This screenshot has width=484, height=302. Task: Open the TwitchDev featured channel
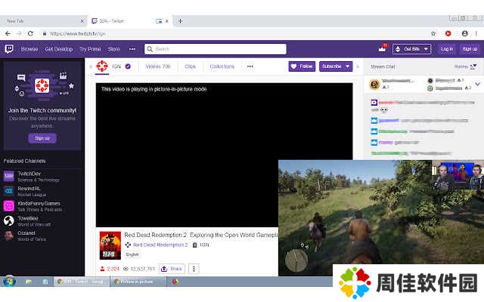click(42, 176)
